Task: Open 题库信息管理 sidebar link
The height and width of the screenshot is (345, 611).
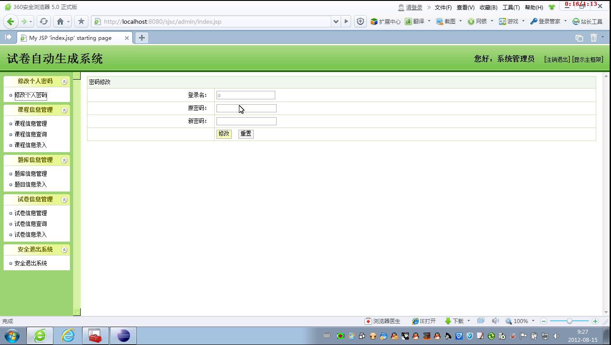Action: pos(30,174)
